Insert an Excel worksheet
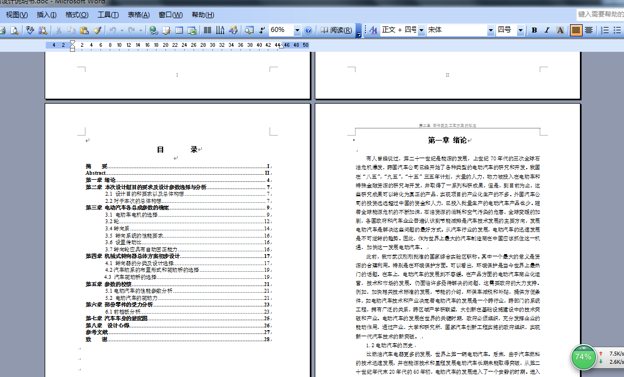The image size is (624, 377). pos(192,30)
